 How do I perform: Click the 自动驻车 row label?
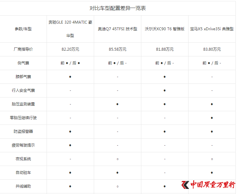23,173
